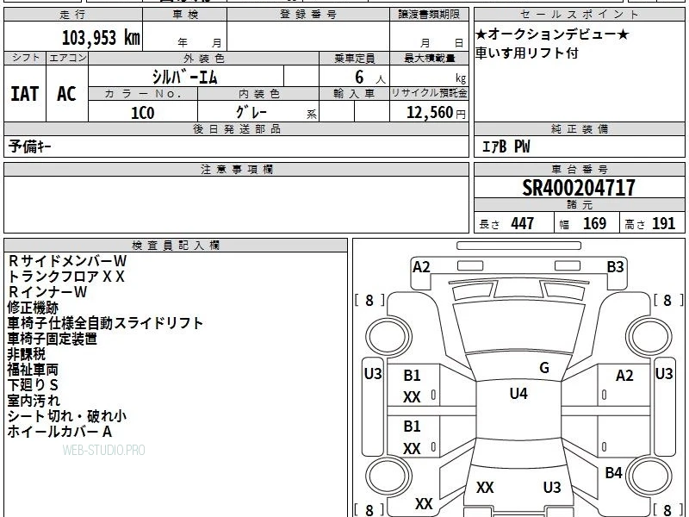Select the 予備キー entry

(29, 146)
